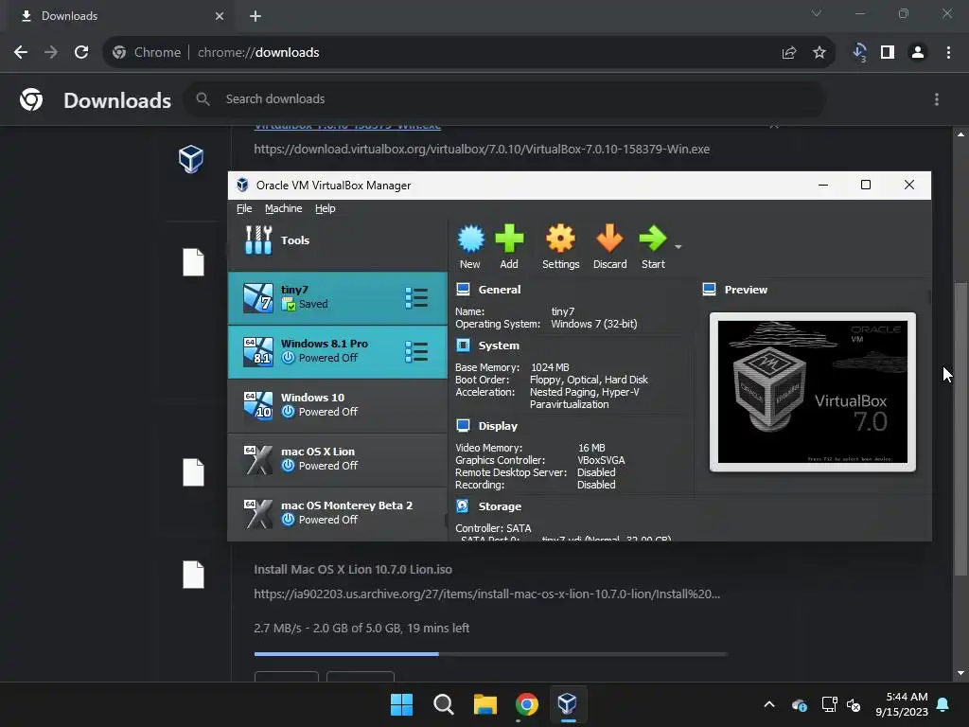Select the mac OS X Lion virtual machine
The width and height of the screenshot is (969, 727).
click(338, 459)
